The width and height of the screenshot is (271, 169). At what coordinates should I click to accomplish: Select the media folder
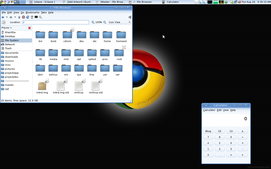pyautogui.click(x=53, y=55)
